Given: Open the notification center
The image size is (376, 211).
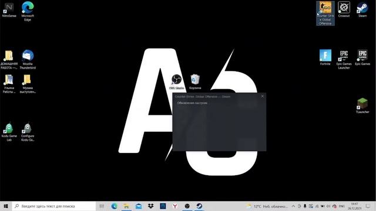Looking at the screenshot, I should click(x=368, y=206).
